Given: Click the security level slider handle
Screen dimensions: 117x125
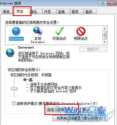Looking at the screenshot, I should click(x=14, y=89).
